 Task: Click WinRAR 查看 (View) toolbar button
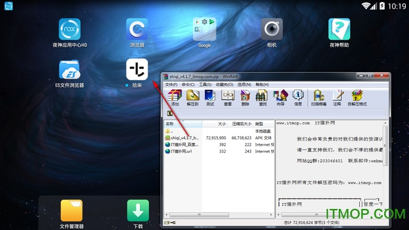tap(228, 98)
